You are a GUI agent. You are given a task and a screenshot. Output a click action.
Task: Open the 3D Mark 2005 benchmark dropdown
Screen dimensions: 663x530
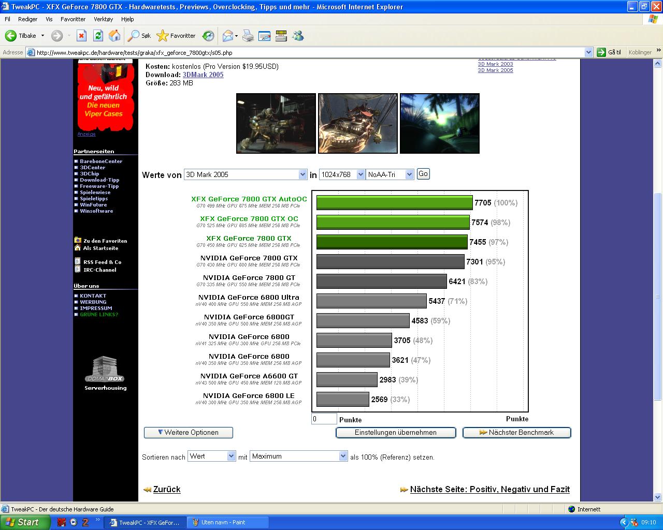(x=246, y=174)
